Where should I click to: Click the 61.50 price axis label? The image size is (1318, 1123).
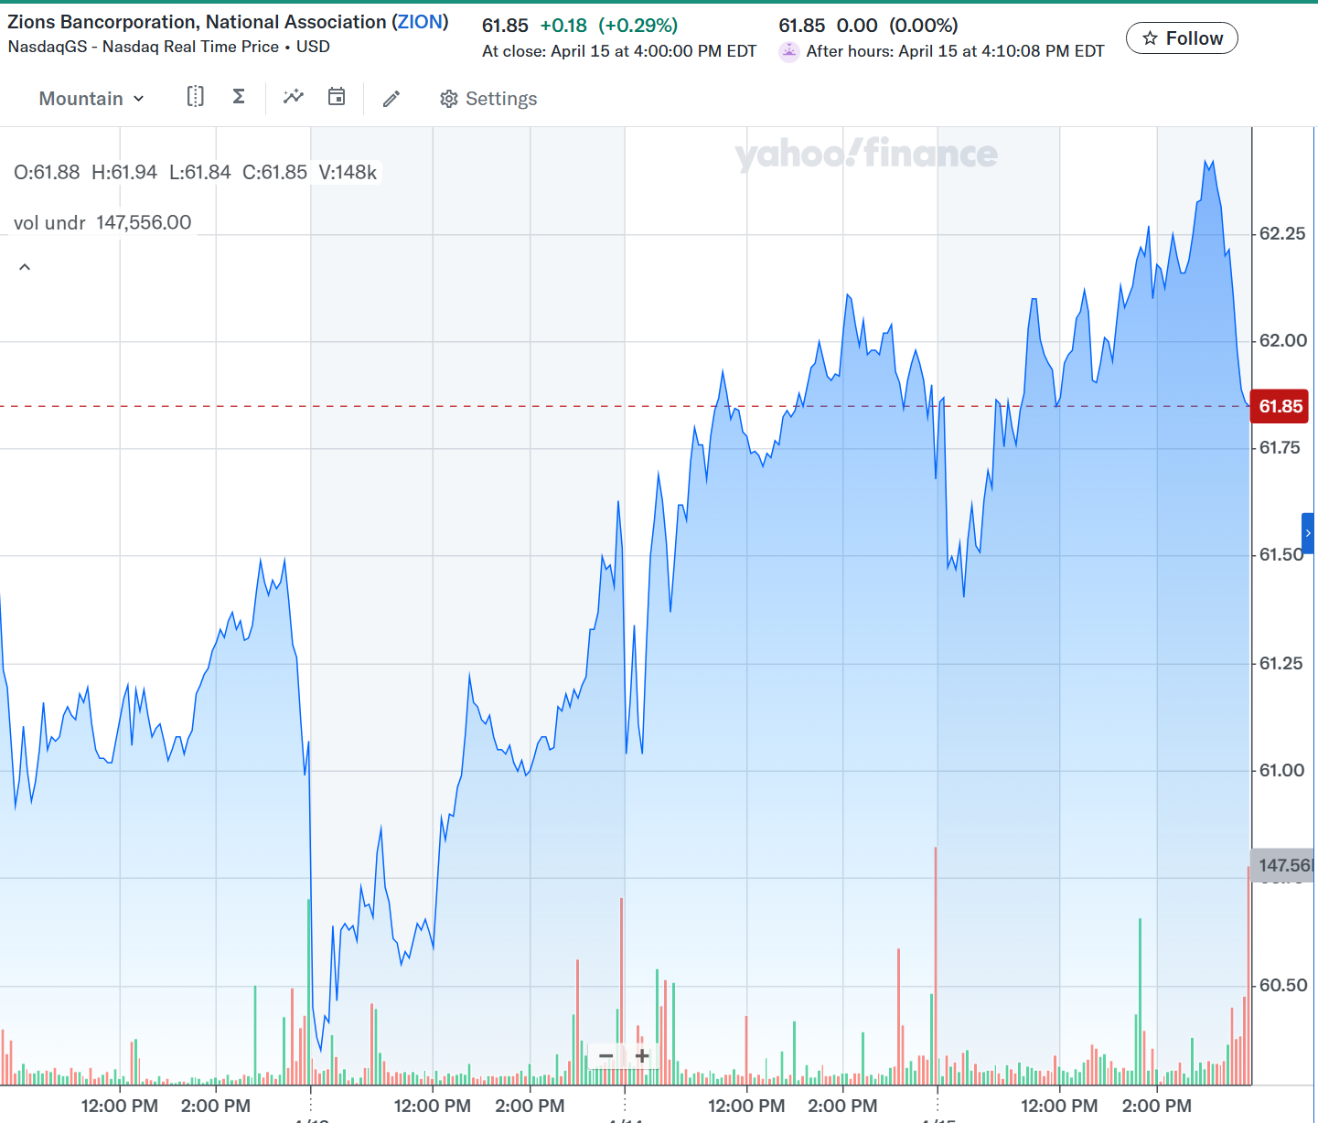tap(1281, 554)
